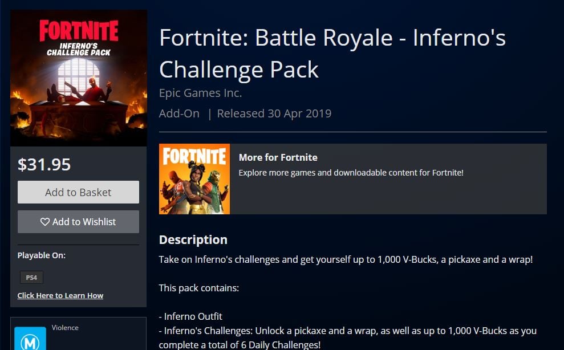This screenshot has height=350, width=564.
Task: Click the More for Fortnite thumbnail
Action: pyautogui.click(x=194, y=179)
